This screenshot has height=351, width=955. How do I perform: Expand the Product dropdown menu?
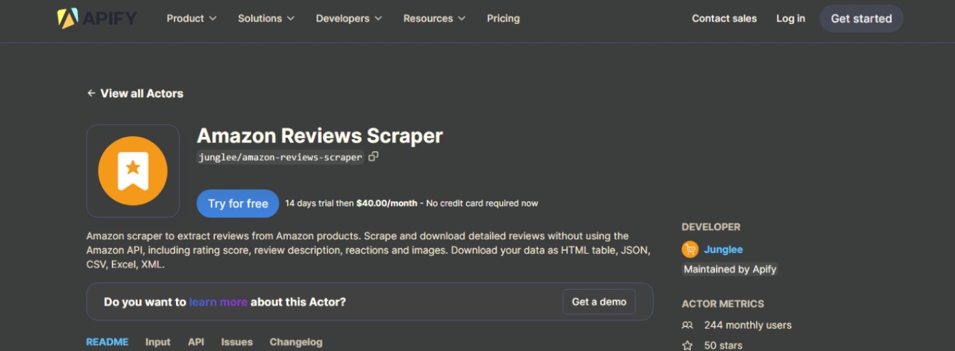(x=191, y=18)
